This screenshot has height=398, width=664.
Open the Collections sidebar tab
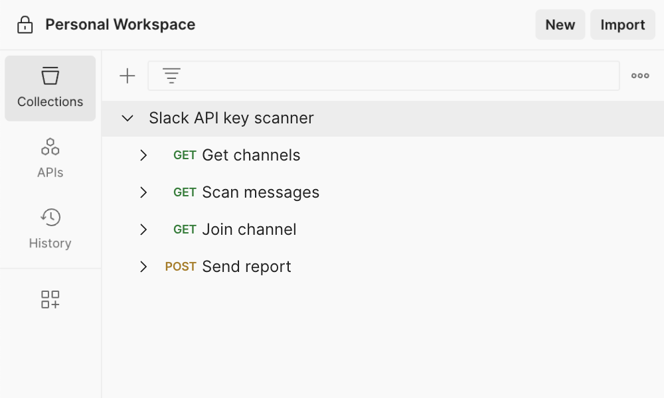coord(50,88)
